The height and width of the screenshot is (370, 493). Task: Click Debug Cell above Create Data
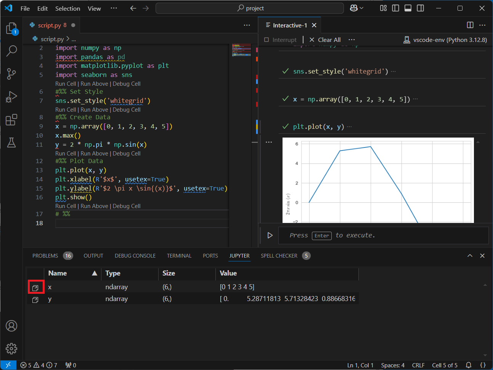127,110
